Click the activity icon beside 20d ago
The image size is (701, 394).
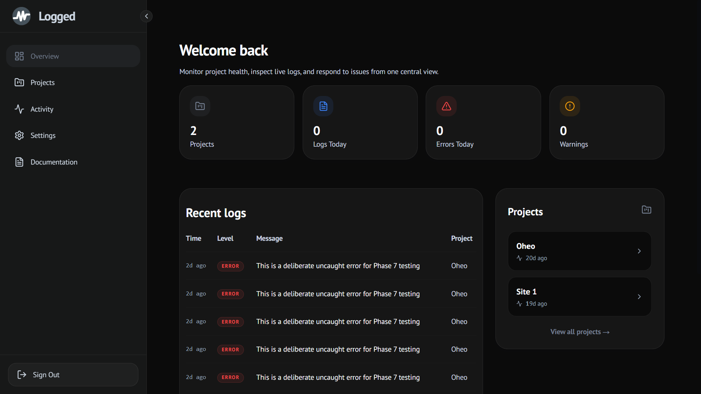point(520,258)
